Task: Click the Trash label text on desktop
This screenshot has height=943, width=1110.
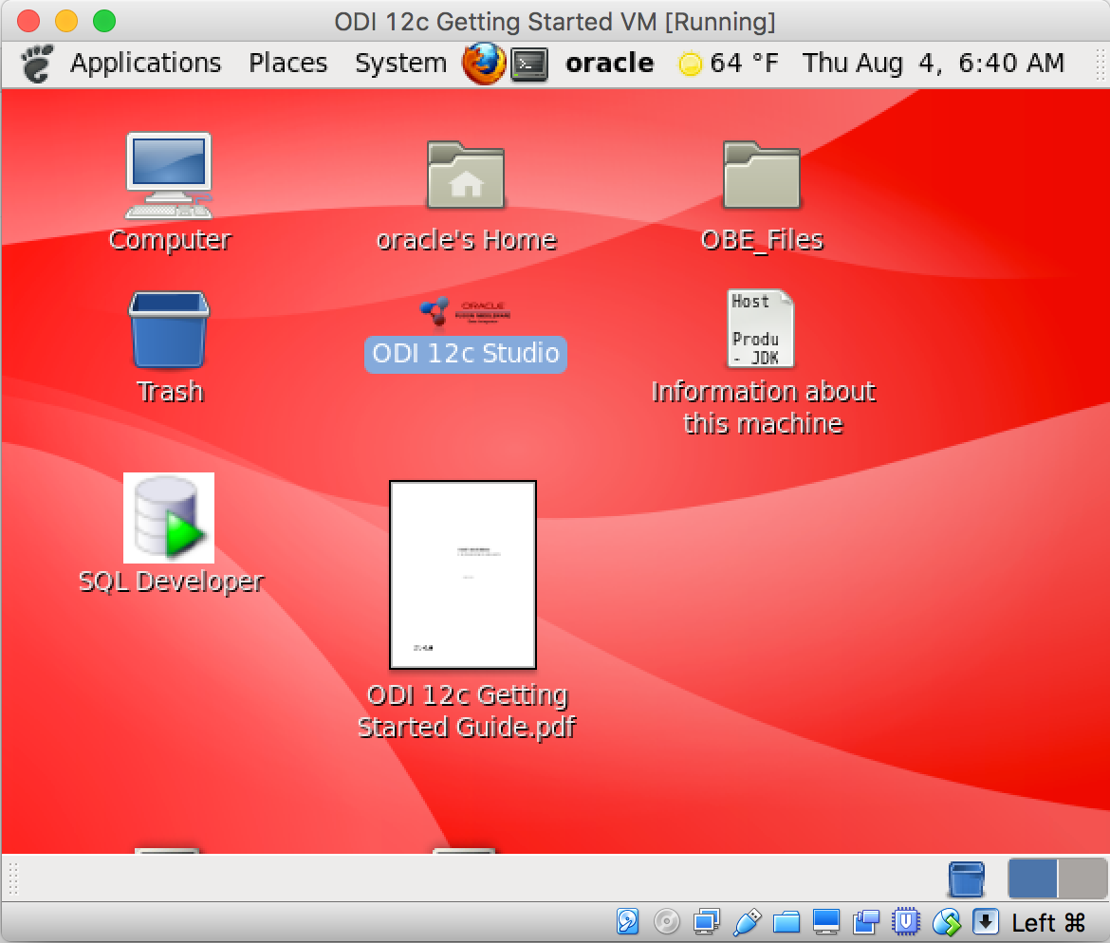Action: tap(171, 392)
